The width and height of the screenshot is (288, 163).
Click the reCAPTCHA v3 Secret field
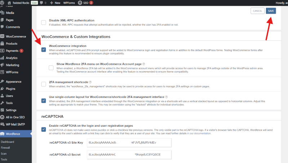[x=129, y=155]
